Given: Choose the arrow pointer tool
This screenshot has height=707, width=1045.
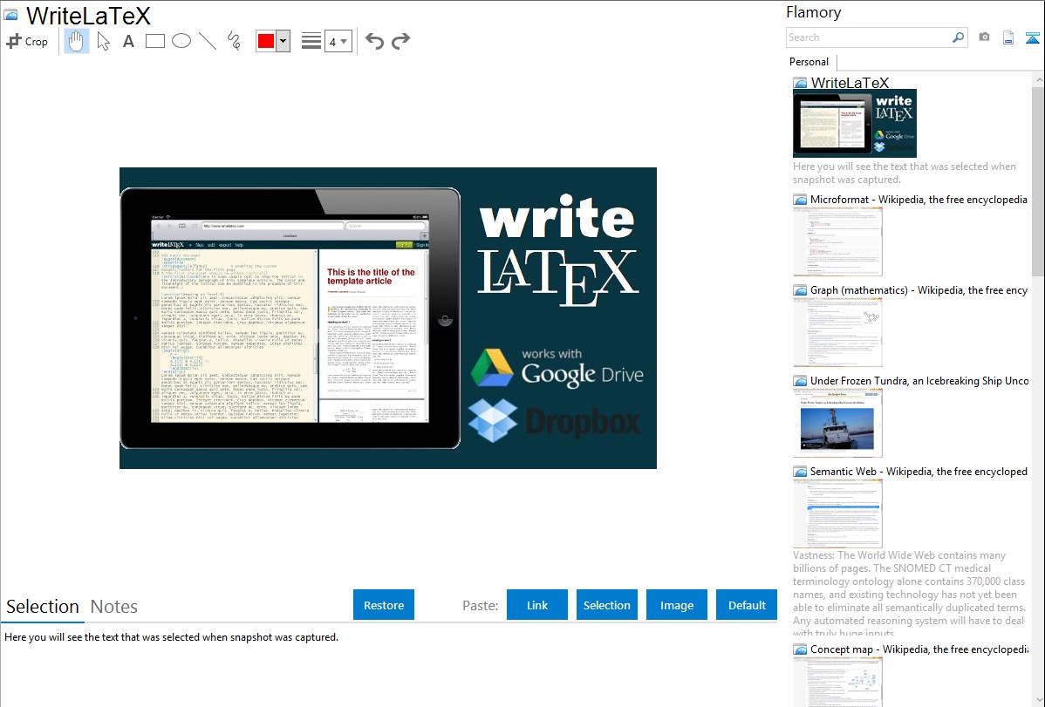Looking at the screenshot, I should point(103,41).
